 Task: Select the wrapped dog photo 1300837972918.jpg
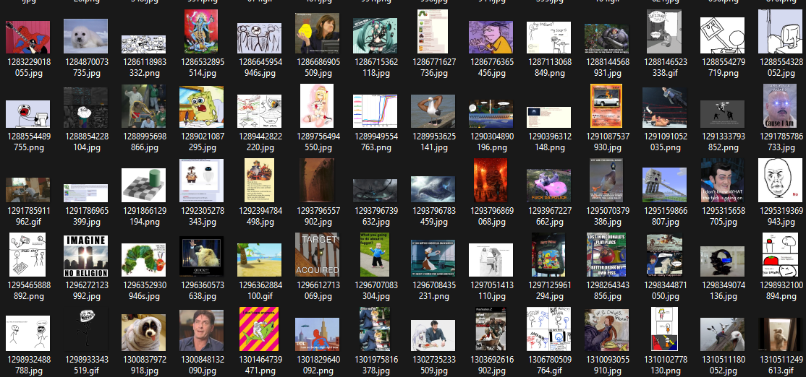tap(143, 332)
